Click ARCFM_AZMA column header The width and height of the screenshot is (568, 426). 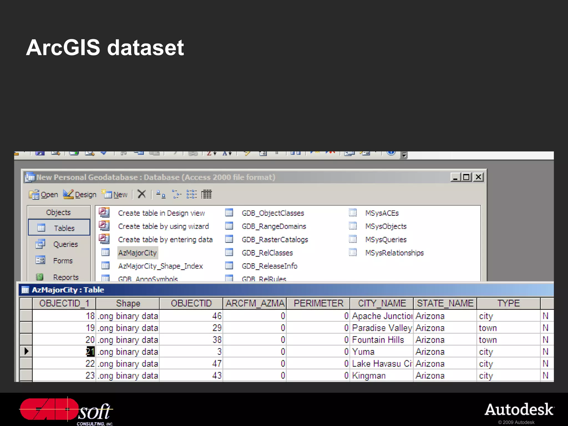click(255, 303)
